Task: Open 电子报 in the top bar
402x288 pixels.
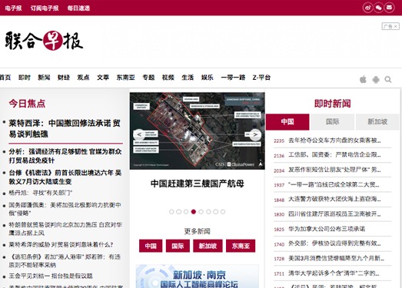Action: (13, 8)
